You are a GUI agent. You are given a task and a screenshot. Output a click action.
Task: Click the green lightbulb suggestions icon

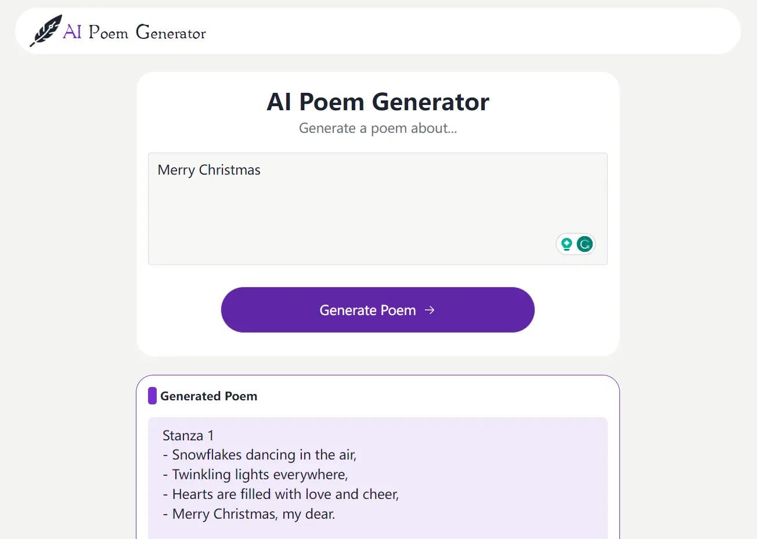pyautogui.click(x=567, y=244)
